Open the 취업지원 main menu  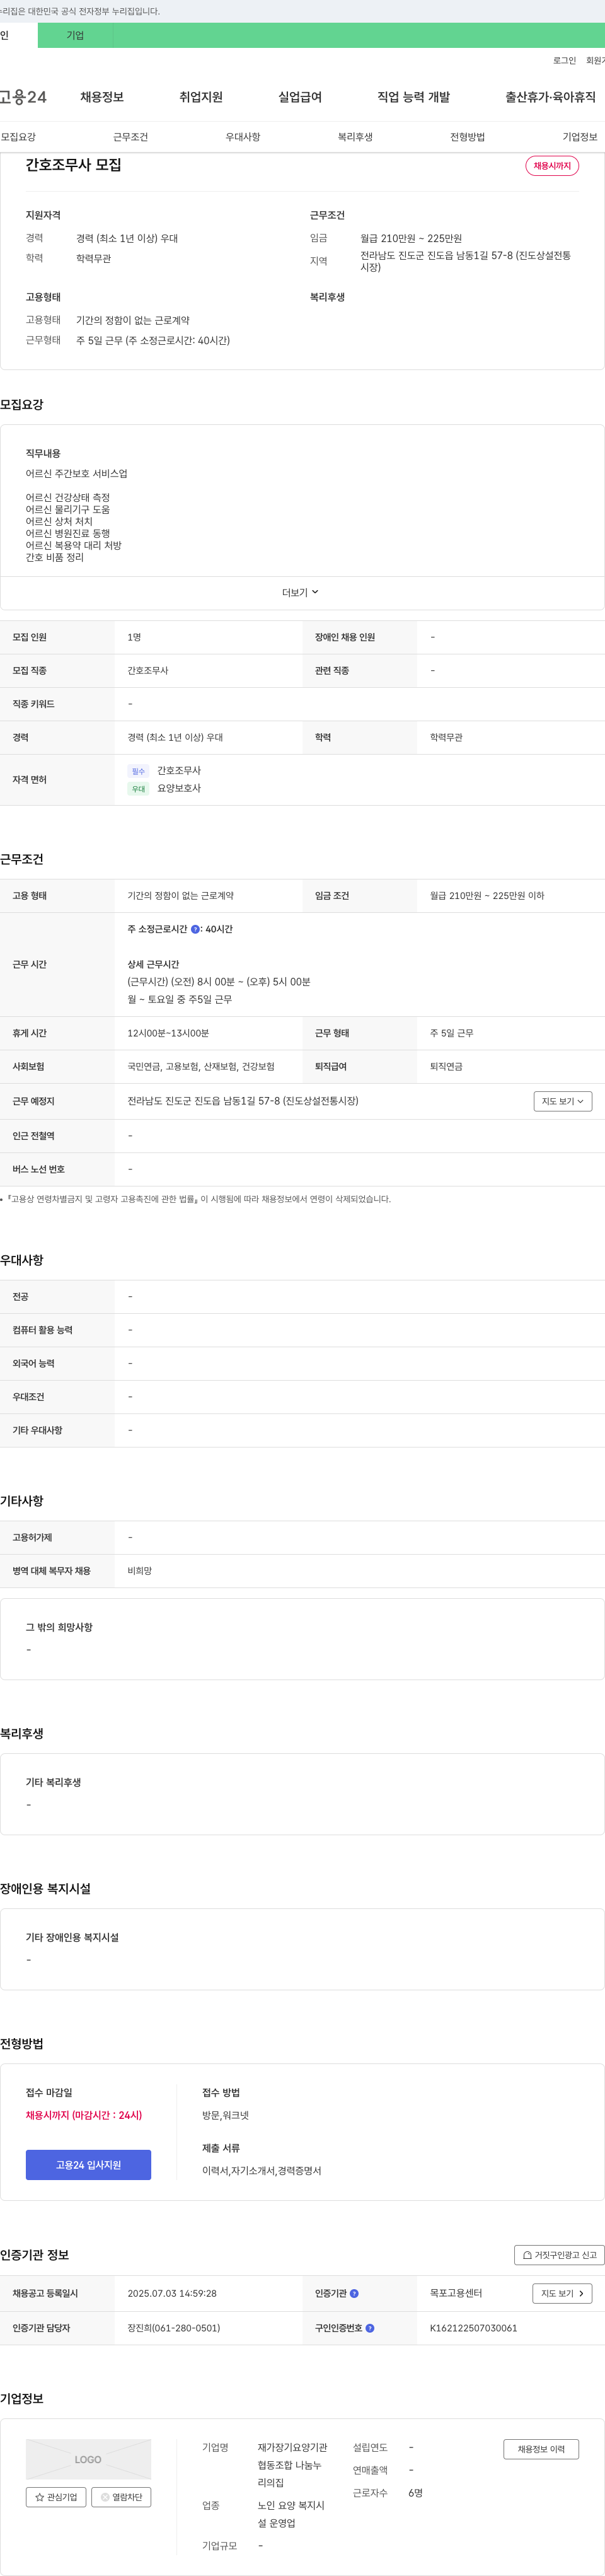pyautogui.click(x=201, y=97)
